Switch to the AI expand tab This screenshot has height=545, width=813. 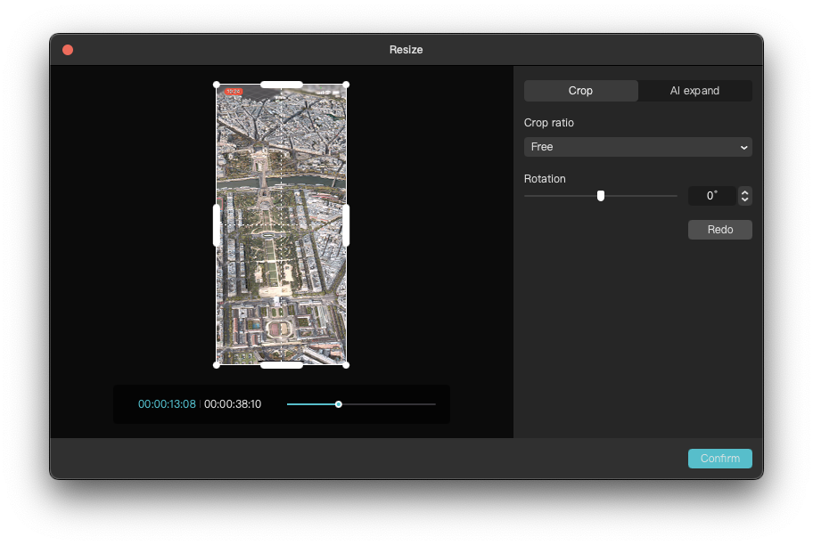tap(694, 91)
